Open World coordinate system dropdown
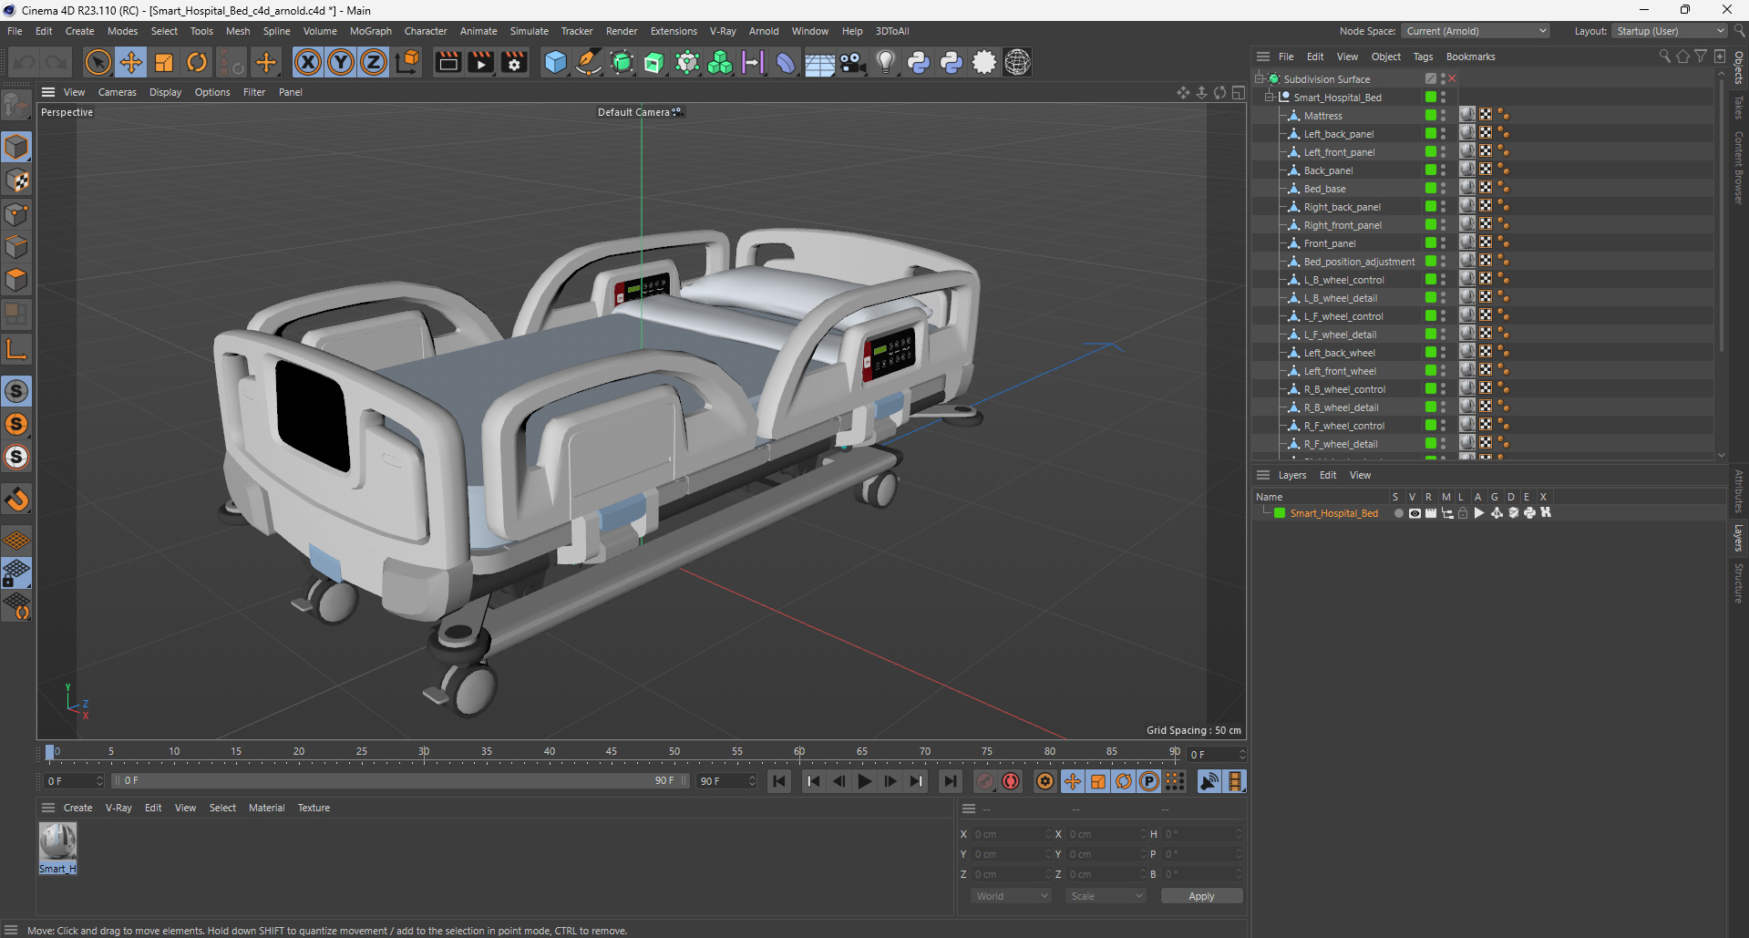 tap(1011, 896)
